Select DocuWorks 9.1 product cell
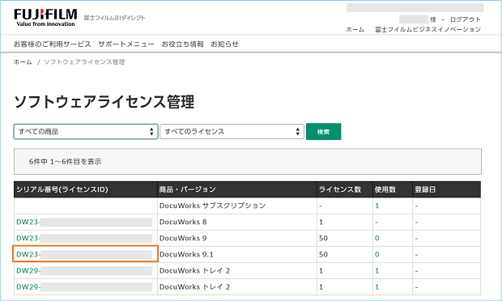The width and height of the screenshot is (502, 301). click(237, 255)
